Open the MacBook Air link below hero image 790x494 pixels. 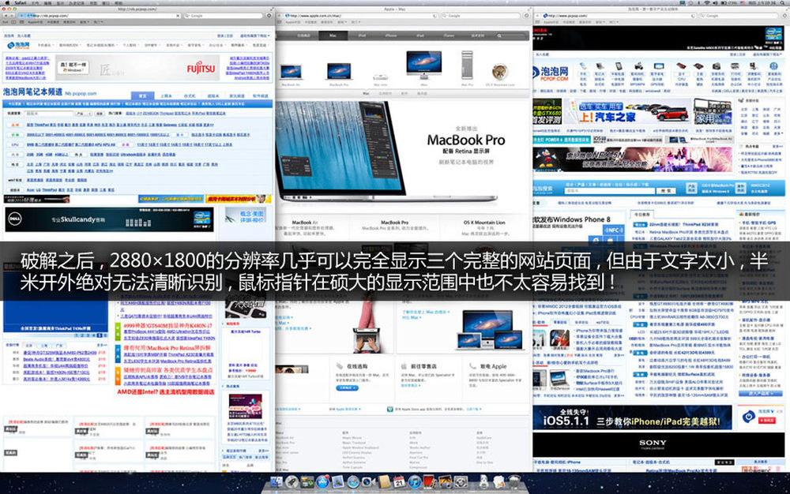coord(305,223)
